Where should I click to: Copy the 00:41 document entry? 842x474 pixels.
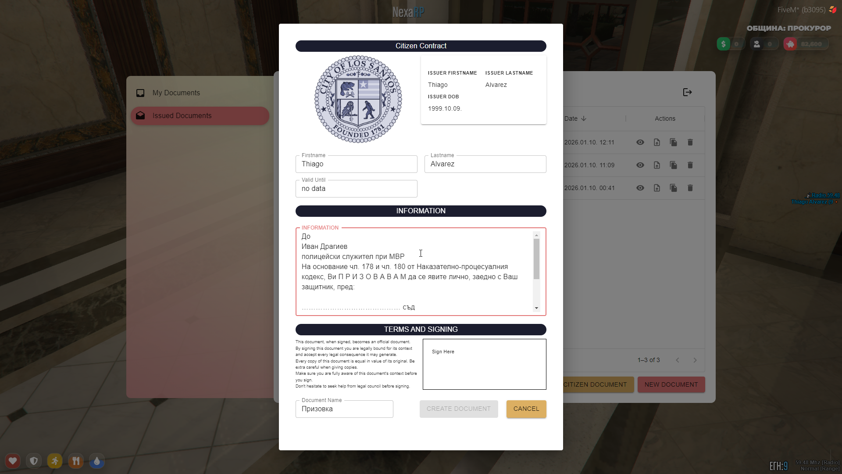(x=674, y=188)
